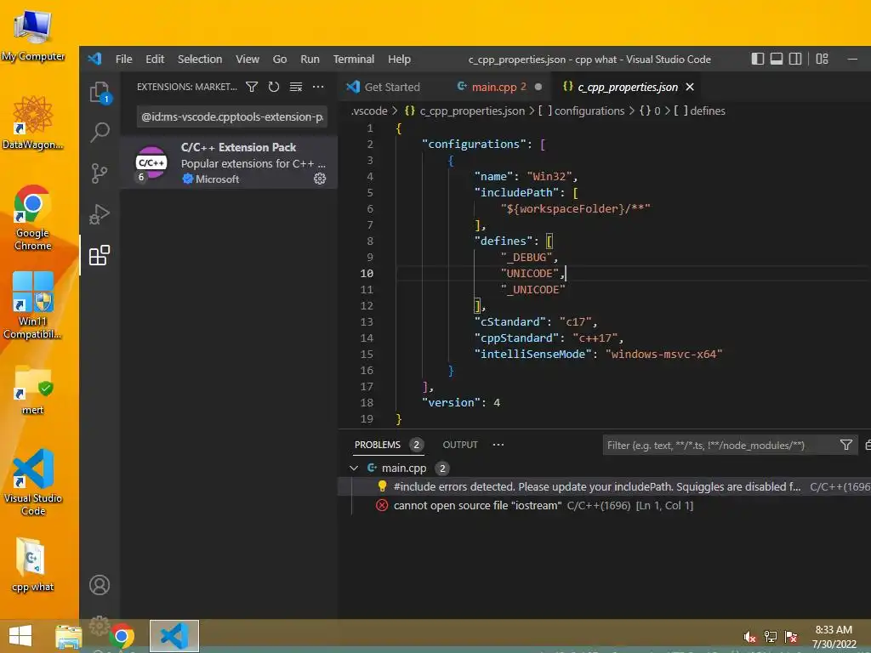Click the muted volume tray icon
871x653 pixels.
tap(750, 637)
